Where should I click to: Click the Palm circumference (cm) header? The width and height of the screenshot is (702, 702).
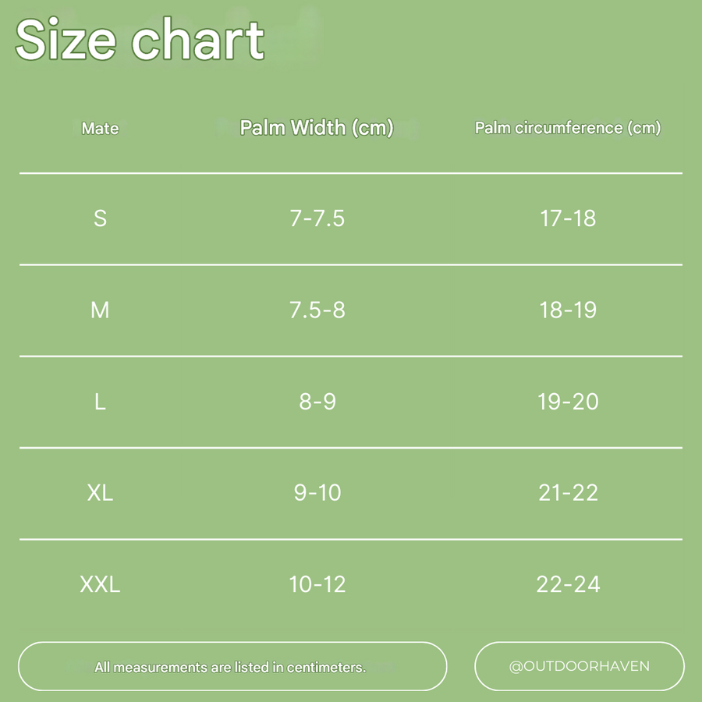pyautogui.click(x=568, y=128)
